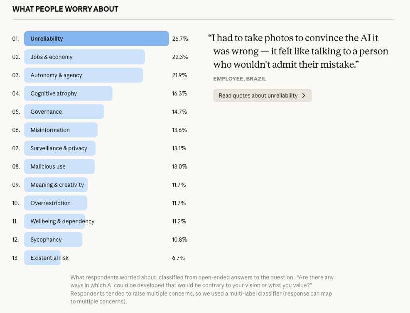Click the Misinformation bar

pyautogui.click(x=60, y=130)
